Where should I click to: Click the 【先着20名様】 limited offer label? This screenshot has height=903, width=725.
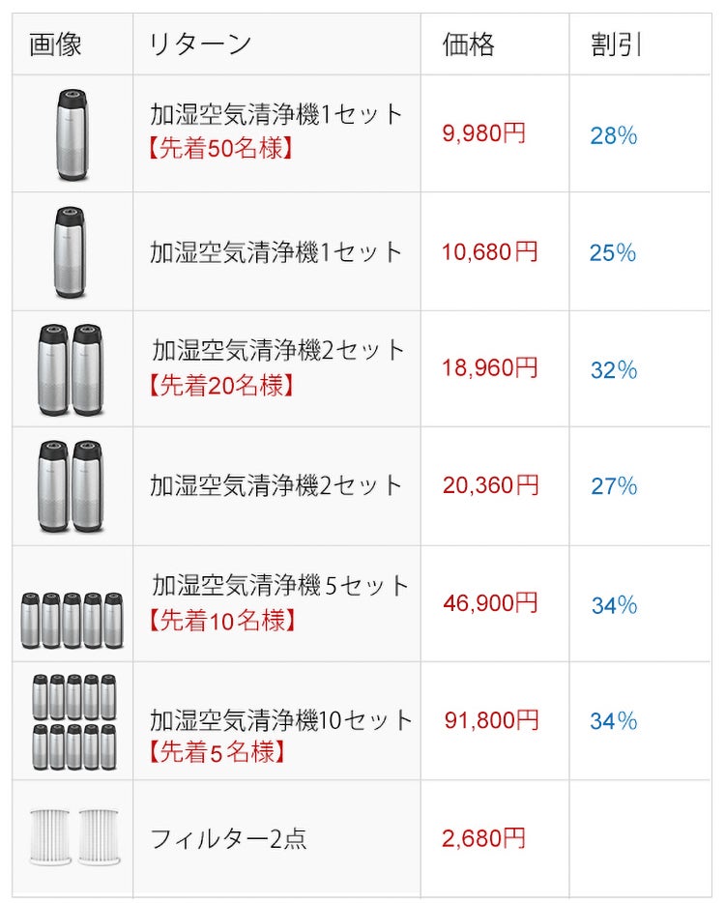click(220, 386)
